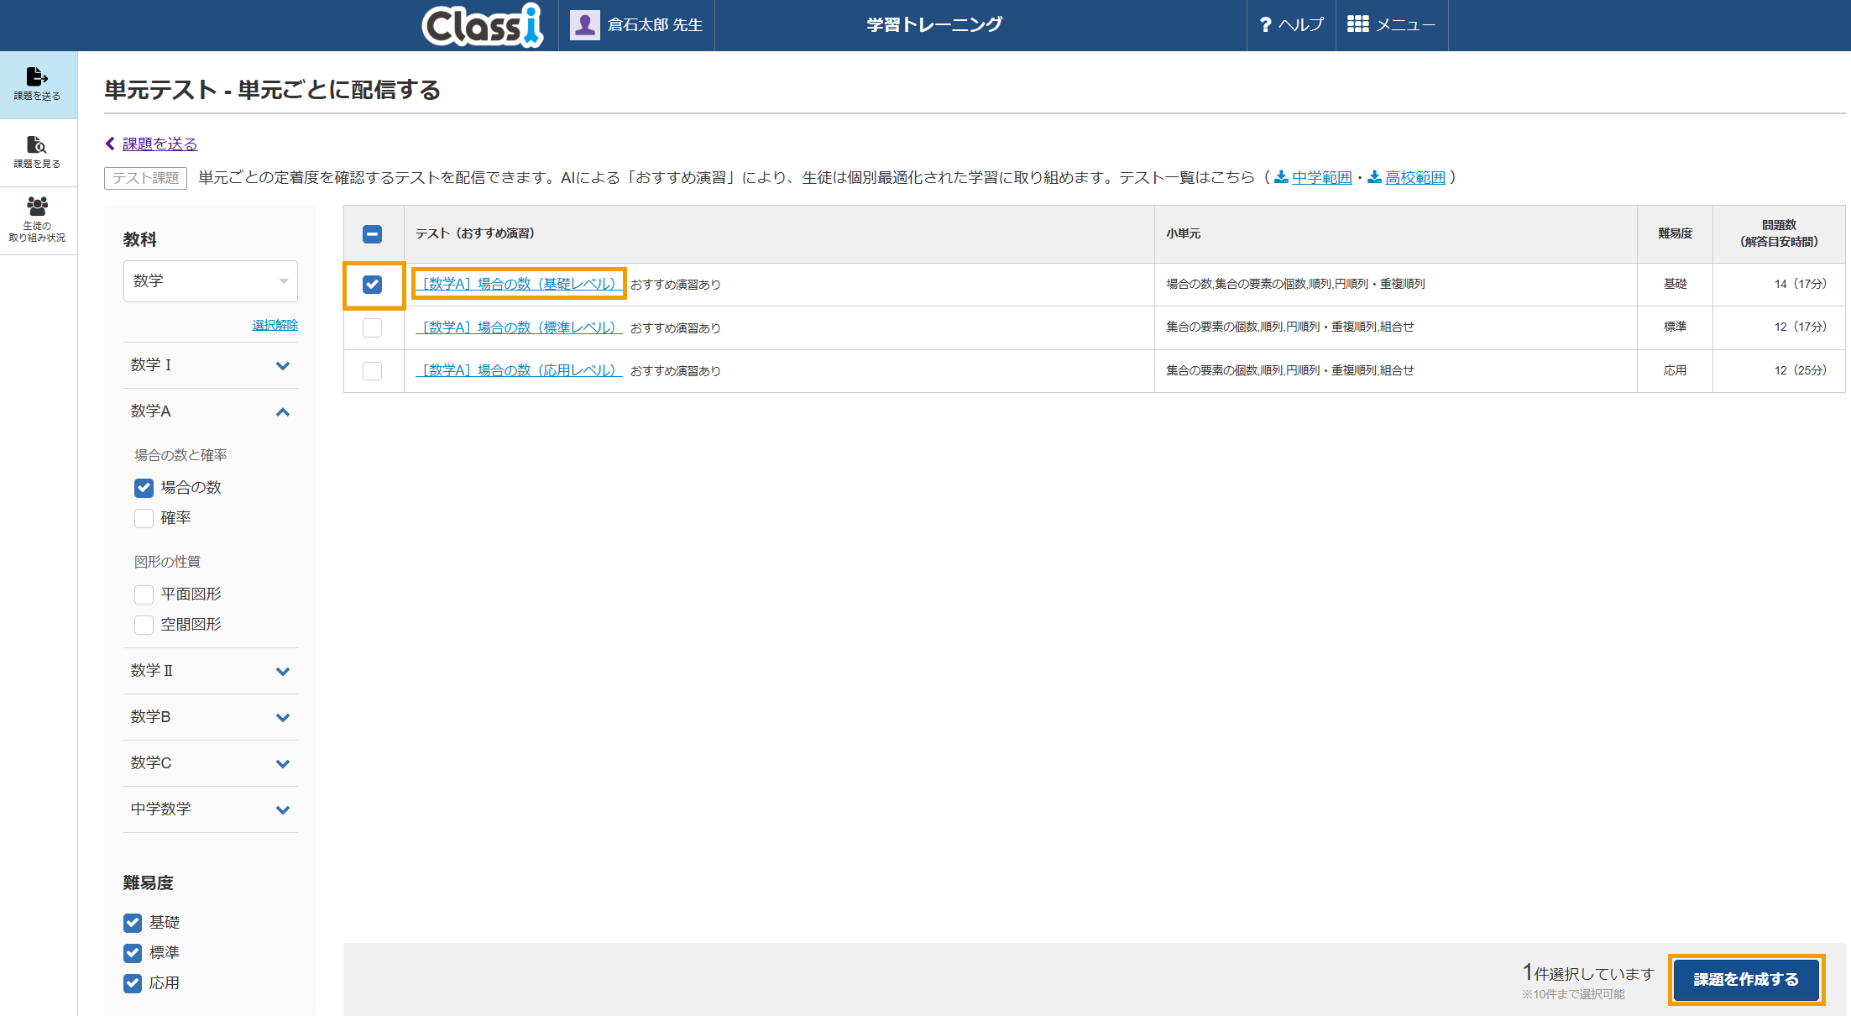Viewport: 1851px width, 1016px height.
Task: Expand the 数学Ⅰ section
Action: coord(211,365)
